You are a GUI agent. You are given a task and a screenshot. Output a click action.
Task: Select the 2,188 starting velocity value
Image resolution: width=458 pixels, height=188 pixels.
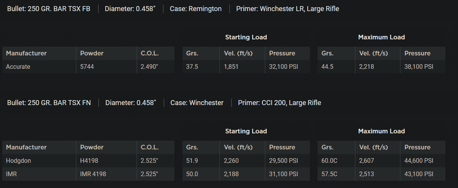[231, 174]
